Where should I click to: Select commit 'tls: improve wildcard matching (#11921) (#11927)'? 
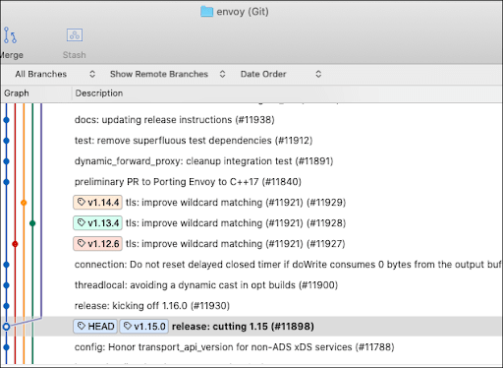(236, 244)
